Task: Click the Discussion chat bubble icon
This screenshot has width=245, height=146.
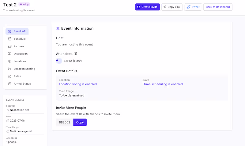Action: click(x=10, y=54)
